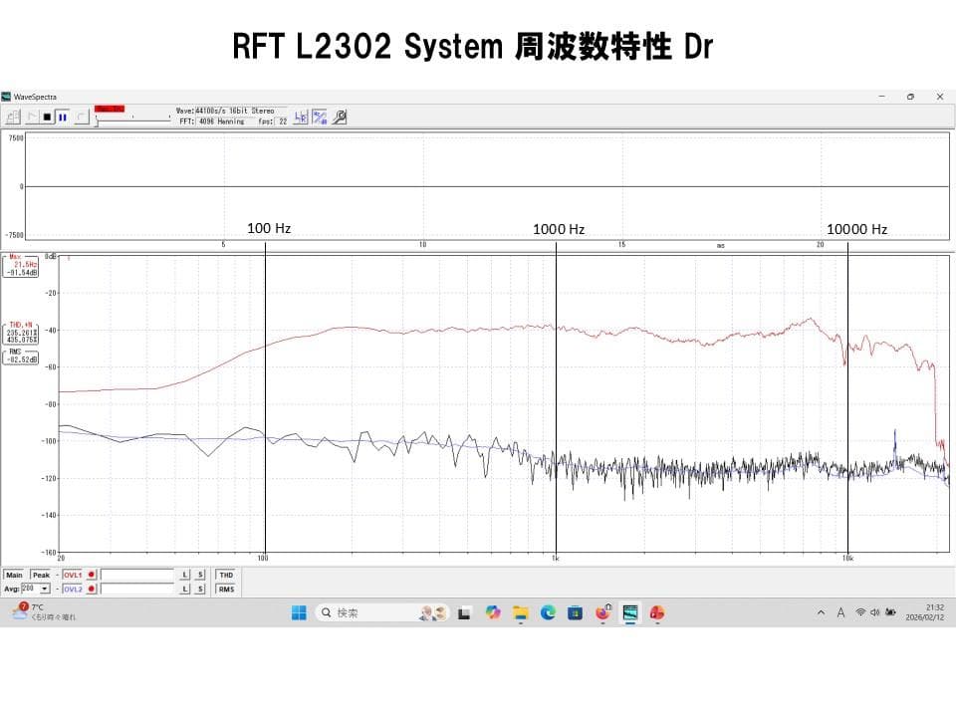Toggle the THD measurement display
Screen dimensions: 956x717
pos(226,575)
